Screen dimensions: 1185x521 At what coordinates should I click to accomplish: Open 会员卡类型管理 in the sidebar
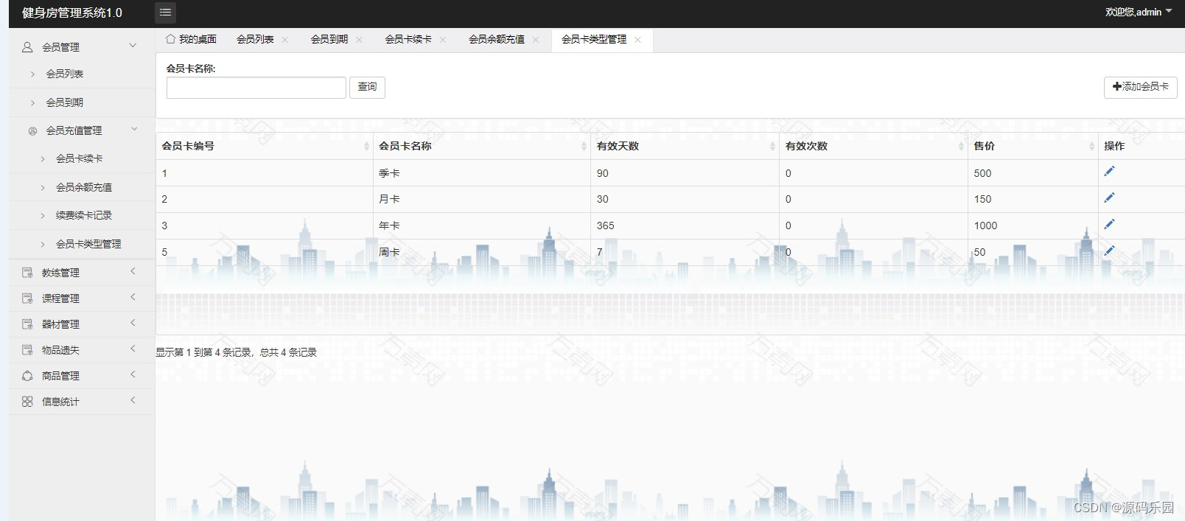point(88,244)
